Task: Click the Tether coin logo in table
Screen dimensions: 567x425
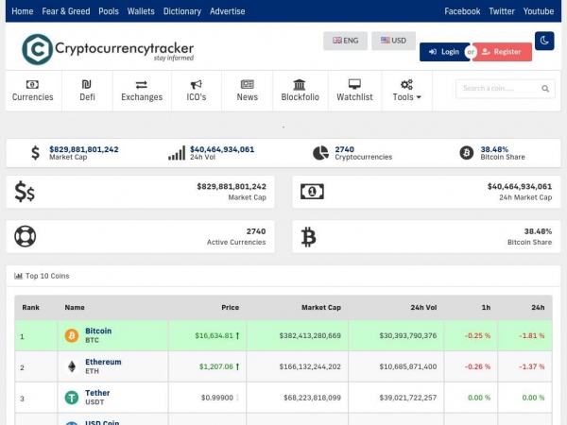Action: point(72,398)
